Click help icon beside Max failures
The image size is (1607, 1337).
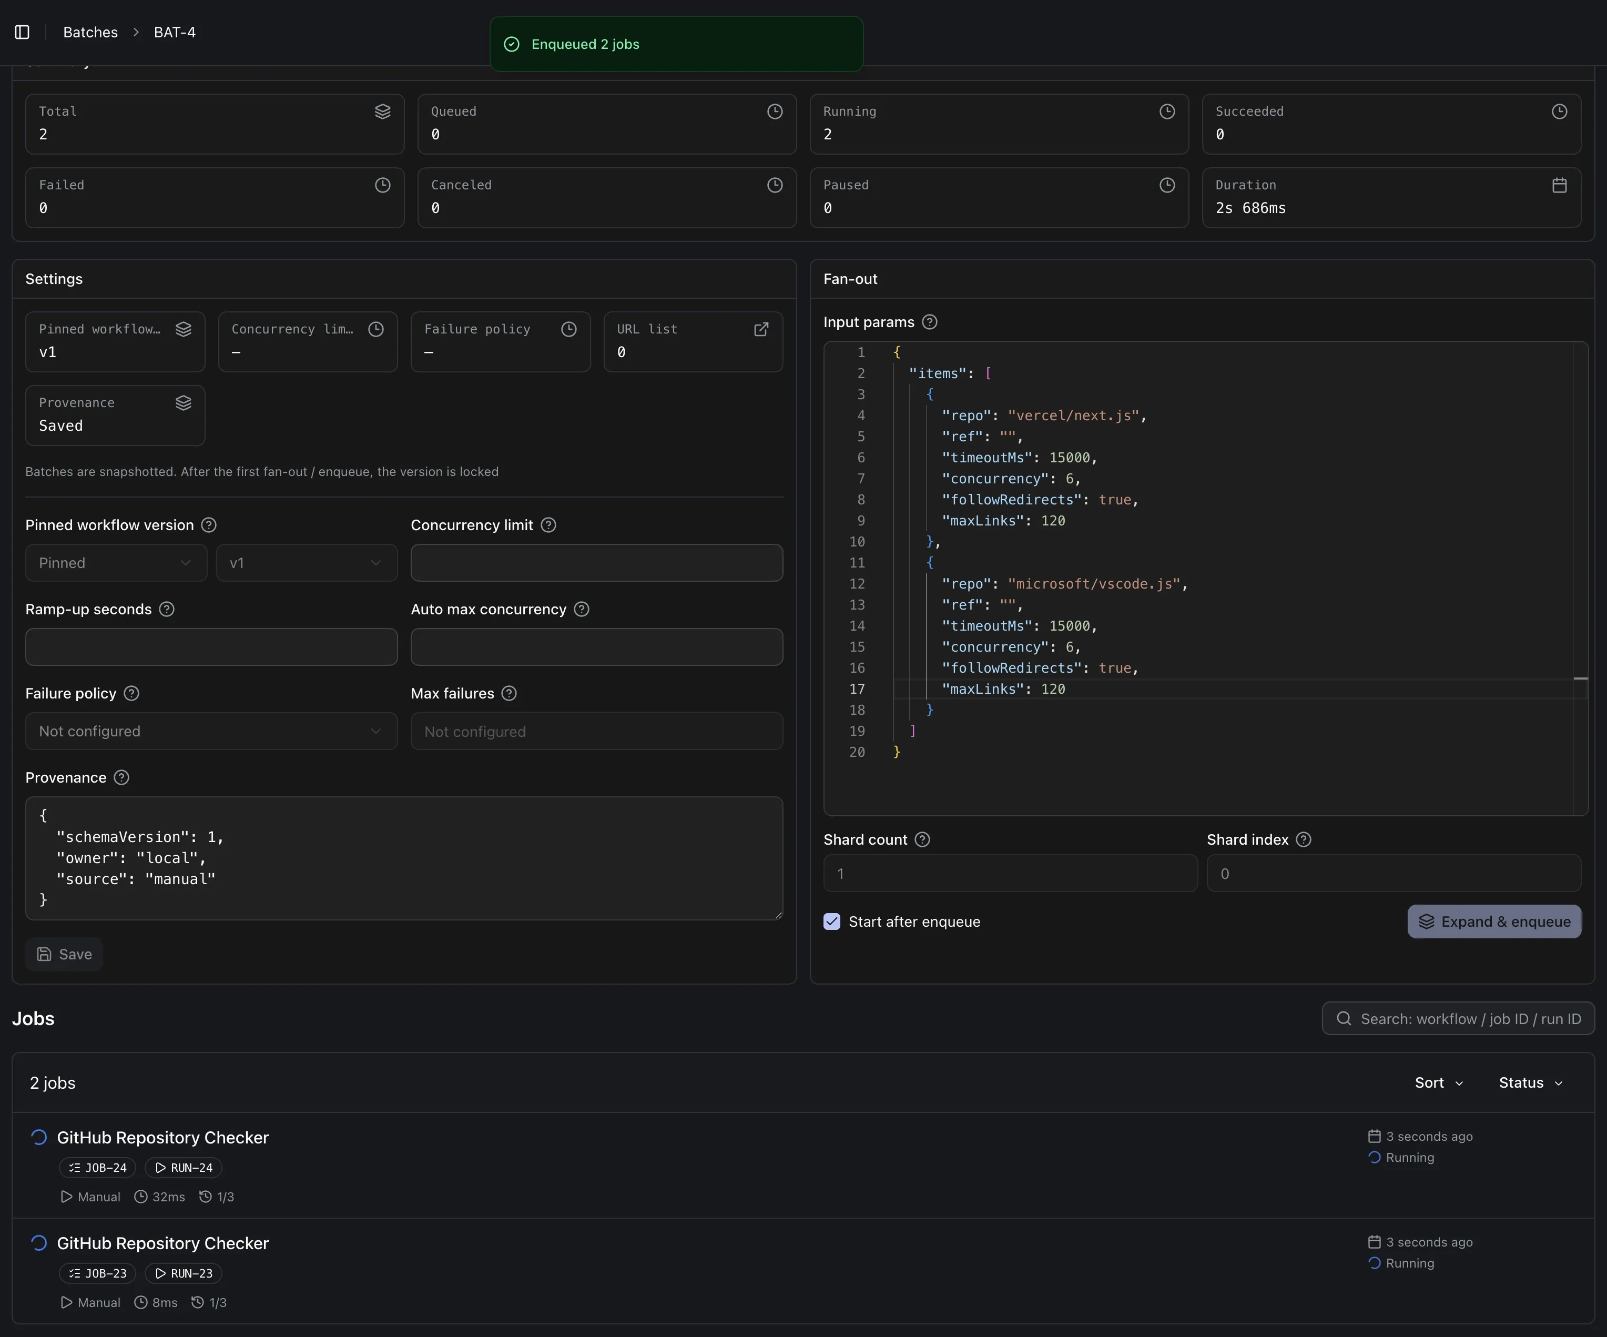tap(509, 693)
